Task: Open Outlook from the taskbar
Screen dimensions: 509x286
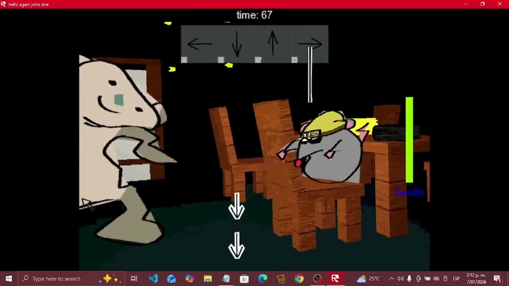Action: click(x=171, y=278)
